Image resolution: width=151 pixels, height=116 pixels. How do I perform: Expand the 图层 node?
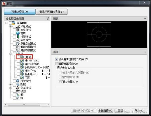coord(10,84)
